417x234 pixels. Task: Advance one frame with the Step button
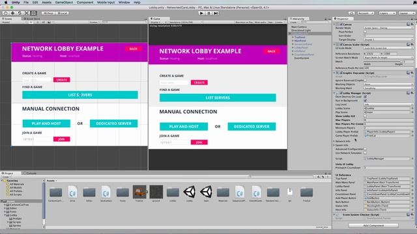pos(216,13)
